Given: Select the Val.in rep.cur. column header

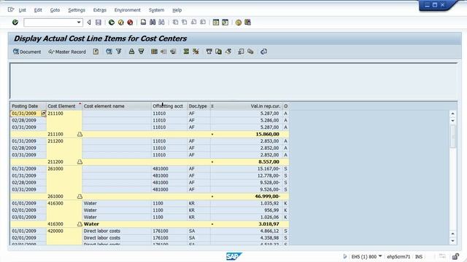Looking at the screenshot, I should coord(247,106).
